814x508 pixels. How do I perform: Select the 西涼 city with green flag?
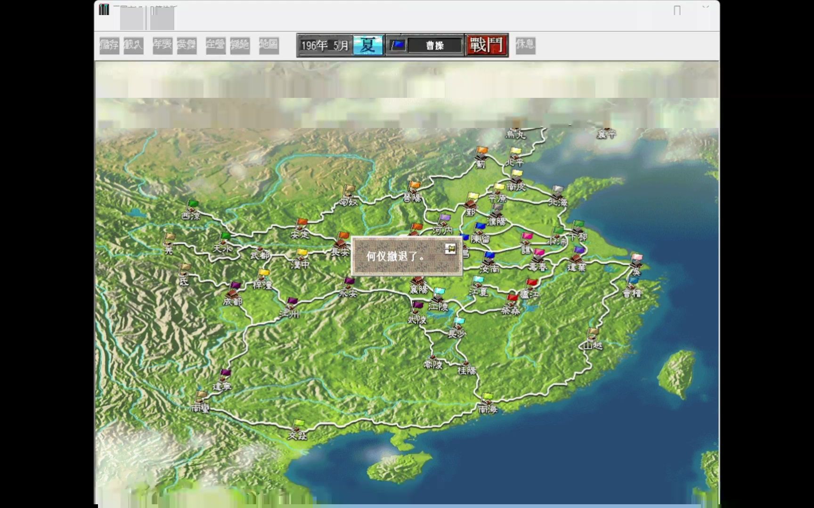click(x=191, y=210)
